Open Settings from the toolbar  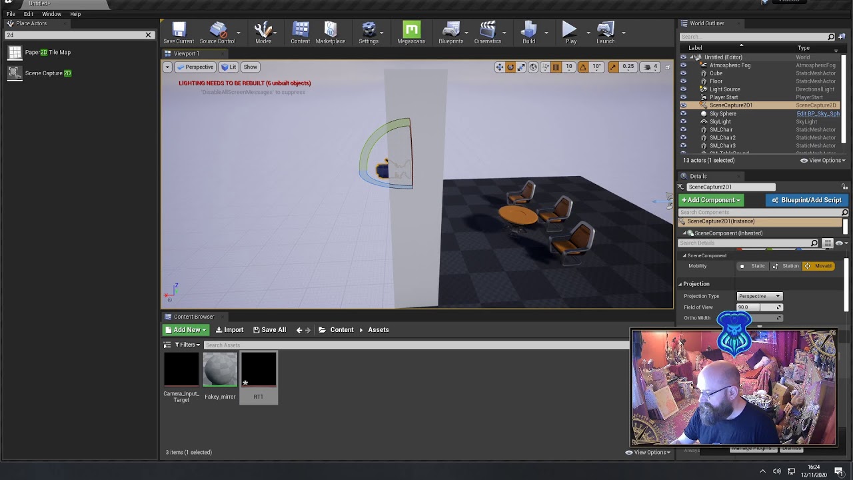(369, 33)
